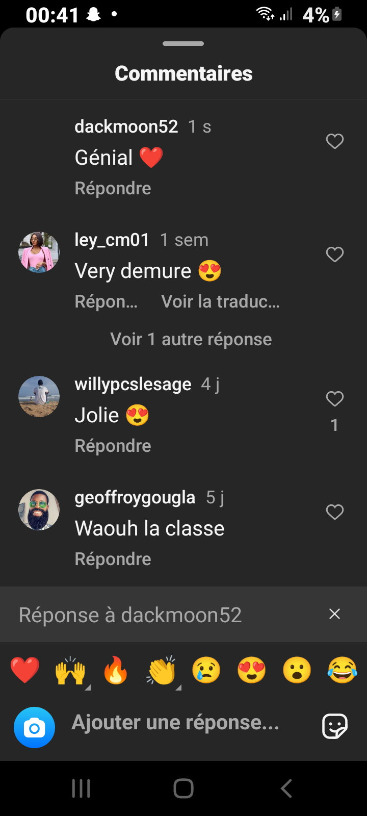Tap "Voir la traduc..." on ley_cm01's comment

[x=221, y=302]
